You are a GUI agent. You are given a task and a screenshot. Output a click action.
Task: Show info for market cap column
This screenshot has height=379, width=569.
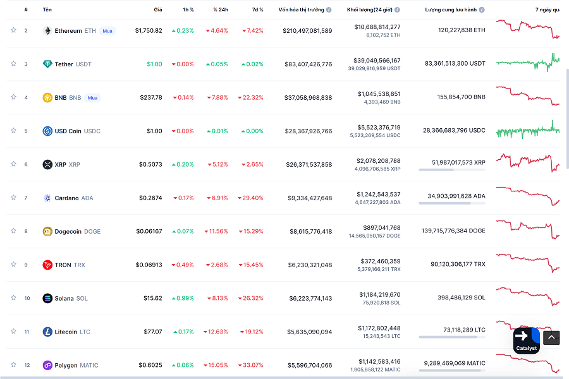point(329,10)
